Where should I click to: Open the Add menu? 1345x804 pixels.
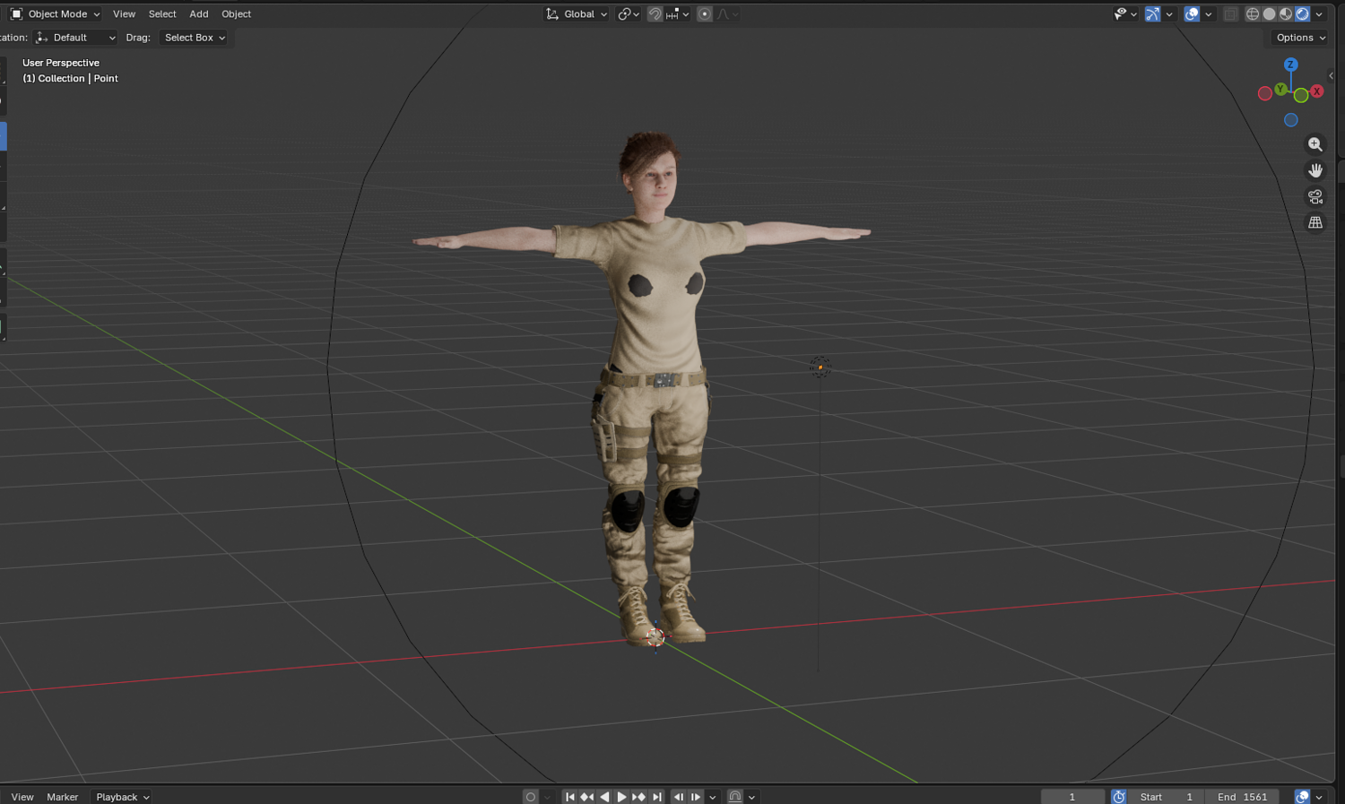click(x=199, y=14)
